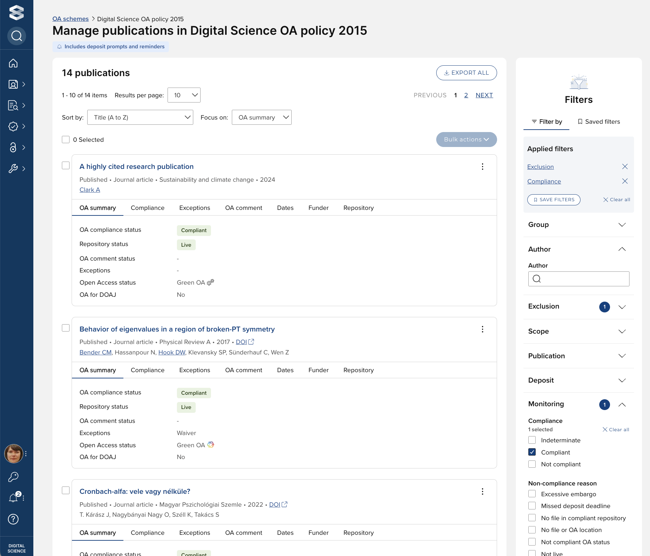Open the key icon in sidebar
The height and width of the screenshot is (556, 650).
coord(13,477)
